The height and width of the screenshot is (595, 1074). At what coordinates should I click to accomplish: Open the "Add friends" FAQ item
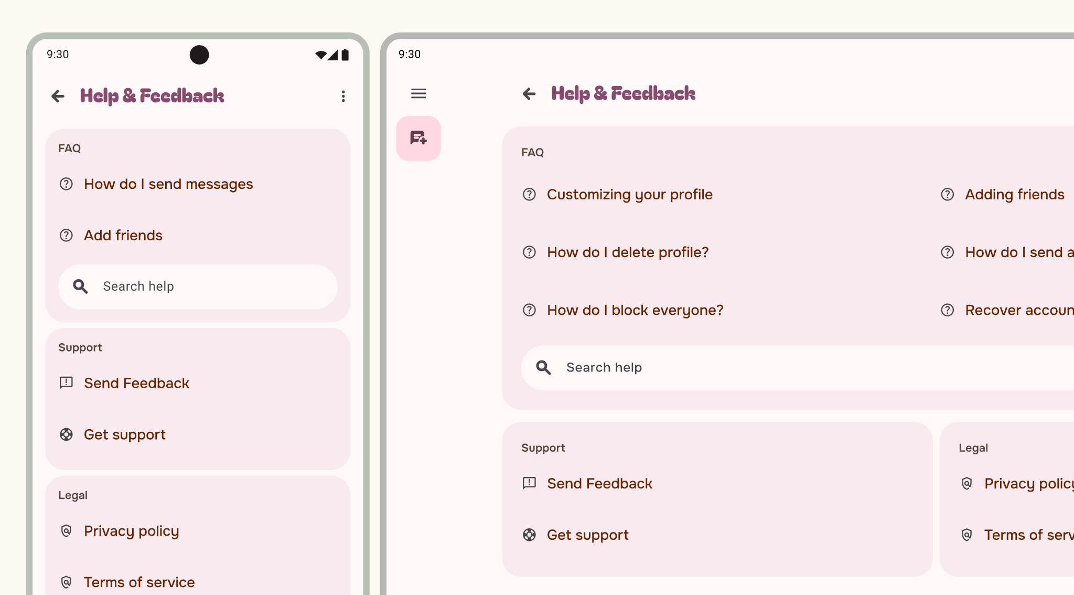tap(123, 236)
